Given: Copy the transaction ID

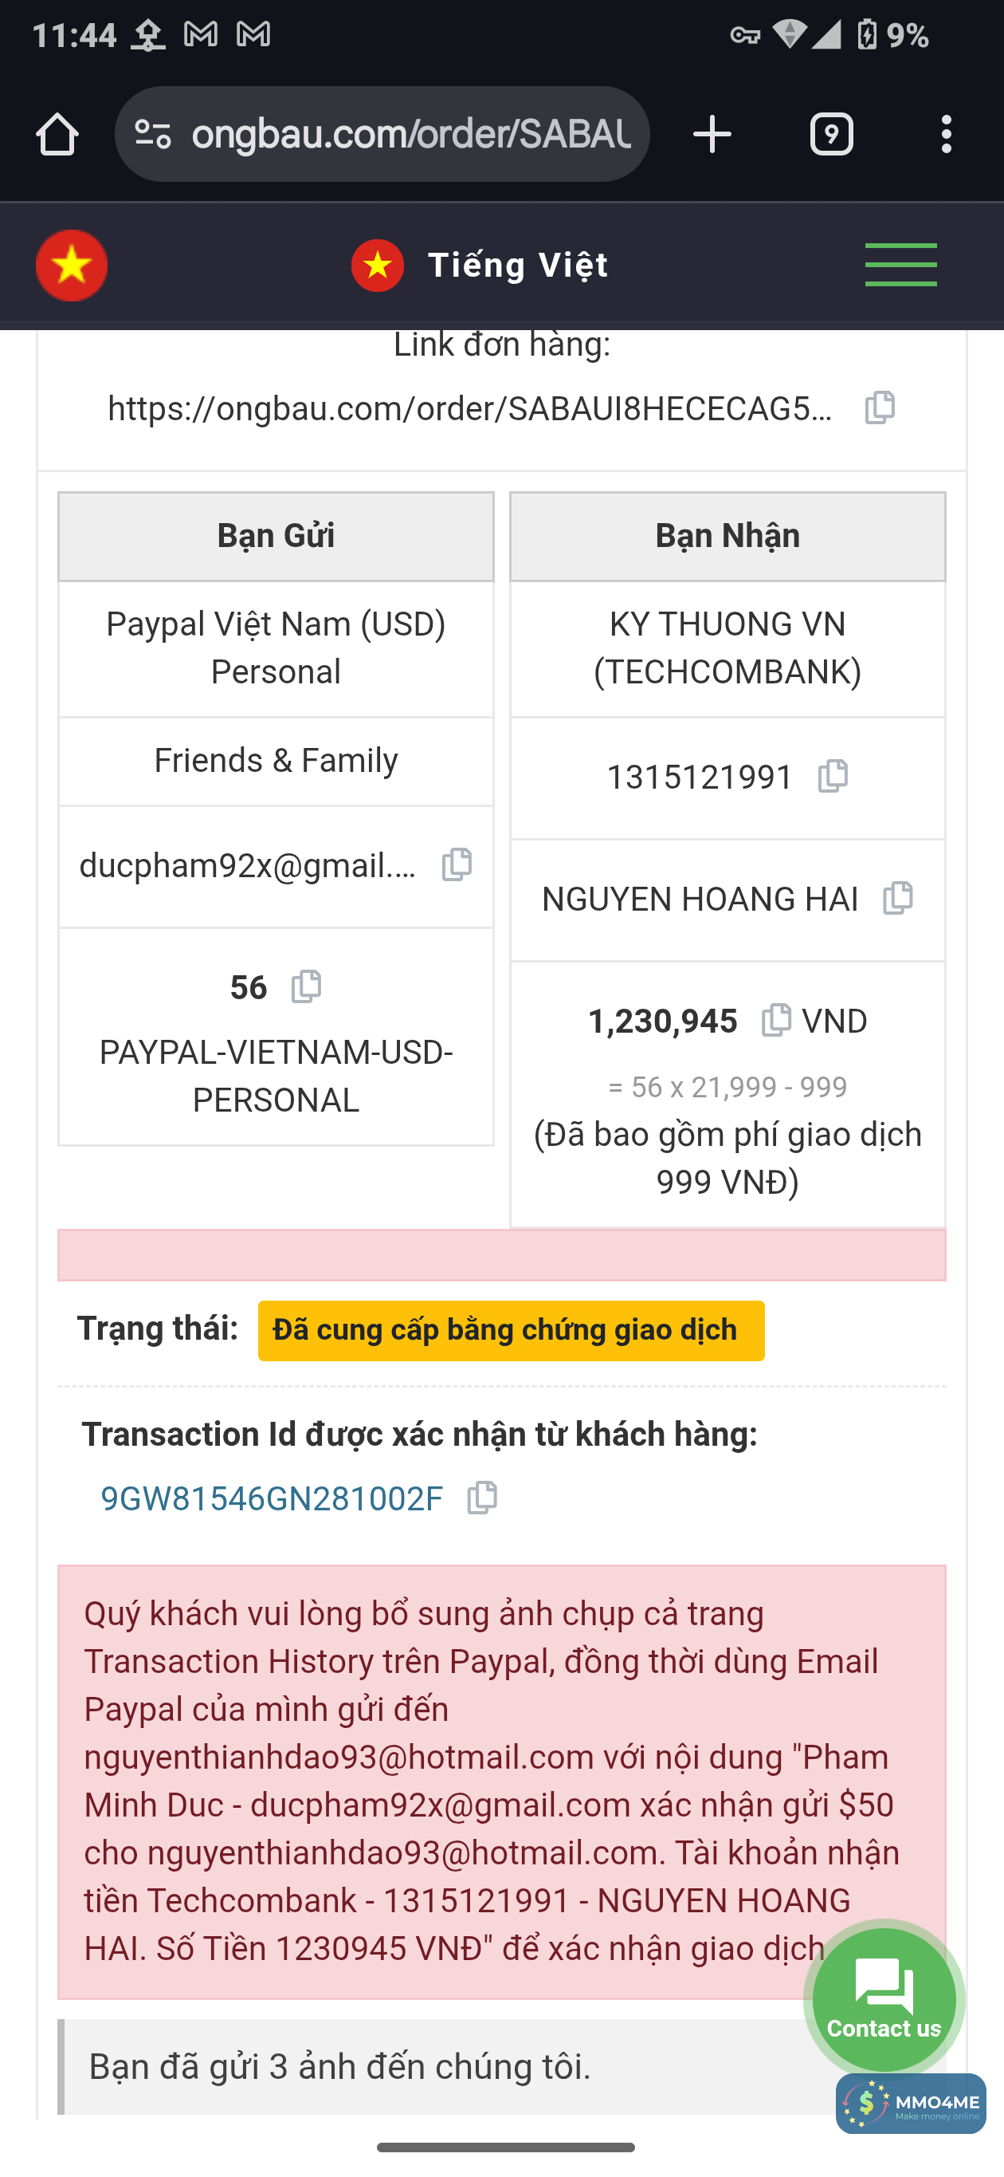Looking at the screenshot, I should click(x=482, y=1498).
